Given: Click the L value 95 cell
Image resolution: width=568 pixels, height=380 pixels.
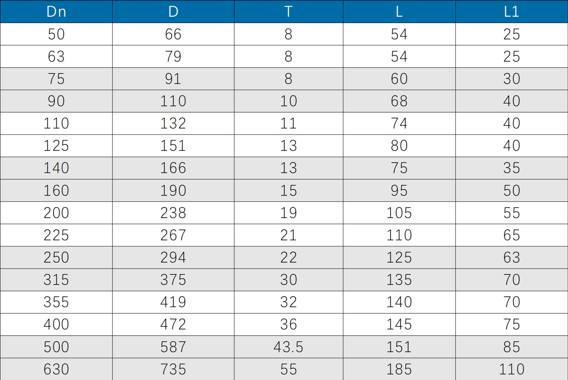Looking at the screenshot, I should (x=399, y=190).
